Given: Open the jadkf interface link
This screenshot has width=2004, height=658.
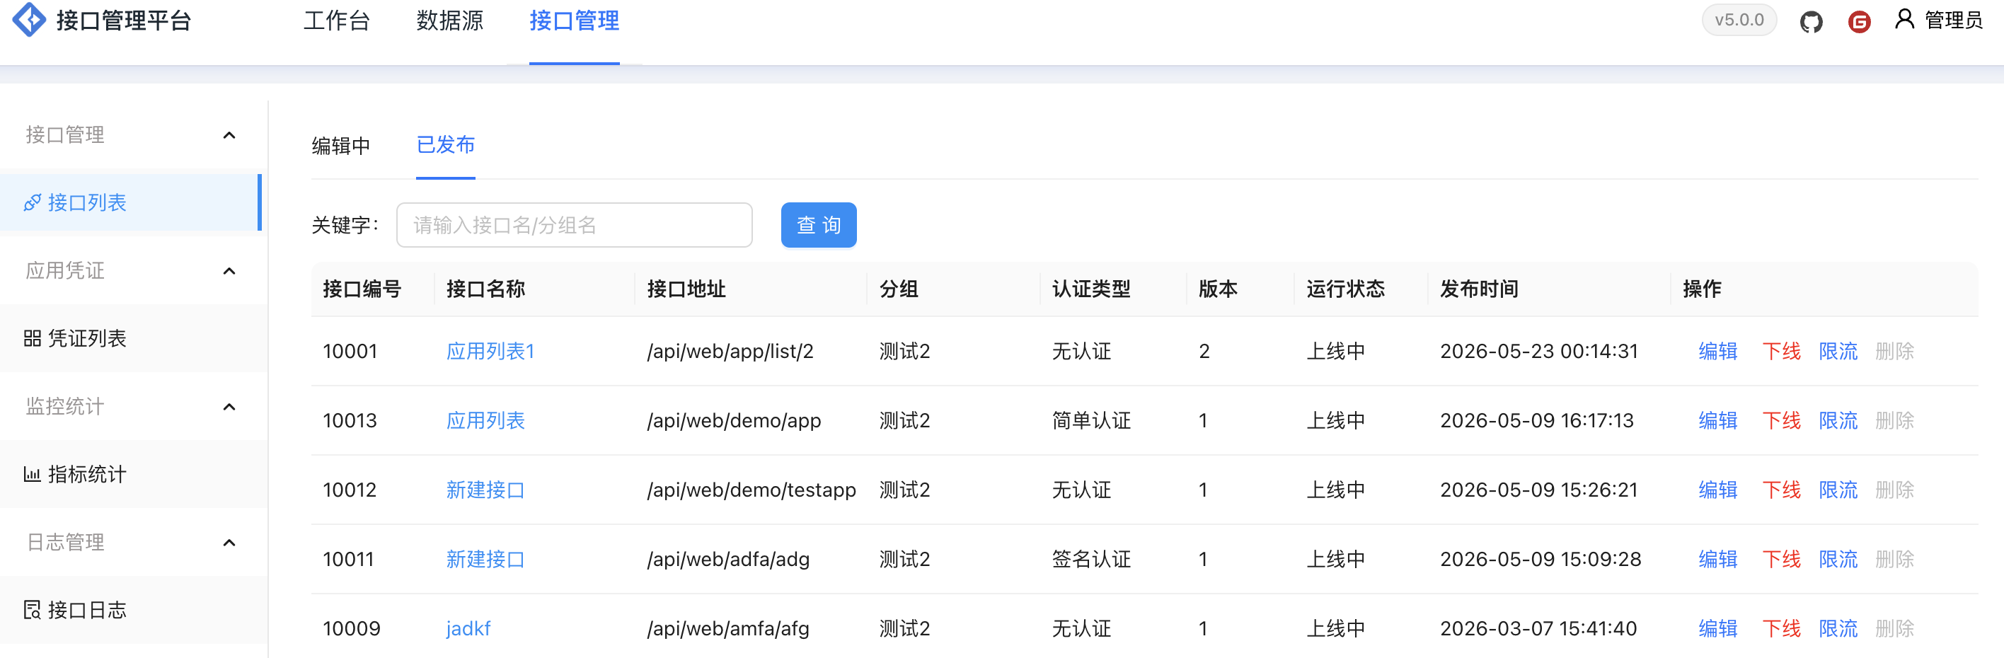Looking at the screenshot, I should point(468,628).
